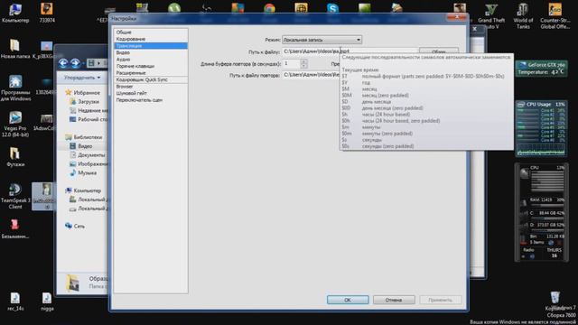Click the Применить button
Screen dimensions: 578x325
point(440,300)
